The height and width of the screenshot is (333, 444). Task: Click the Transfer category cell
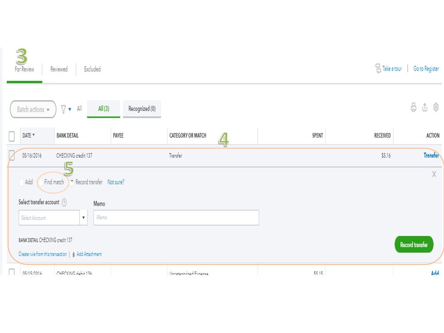(x=176, y=156)
